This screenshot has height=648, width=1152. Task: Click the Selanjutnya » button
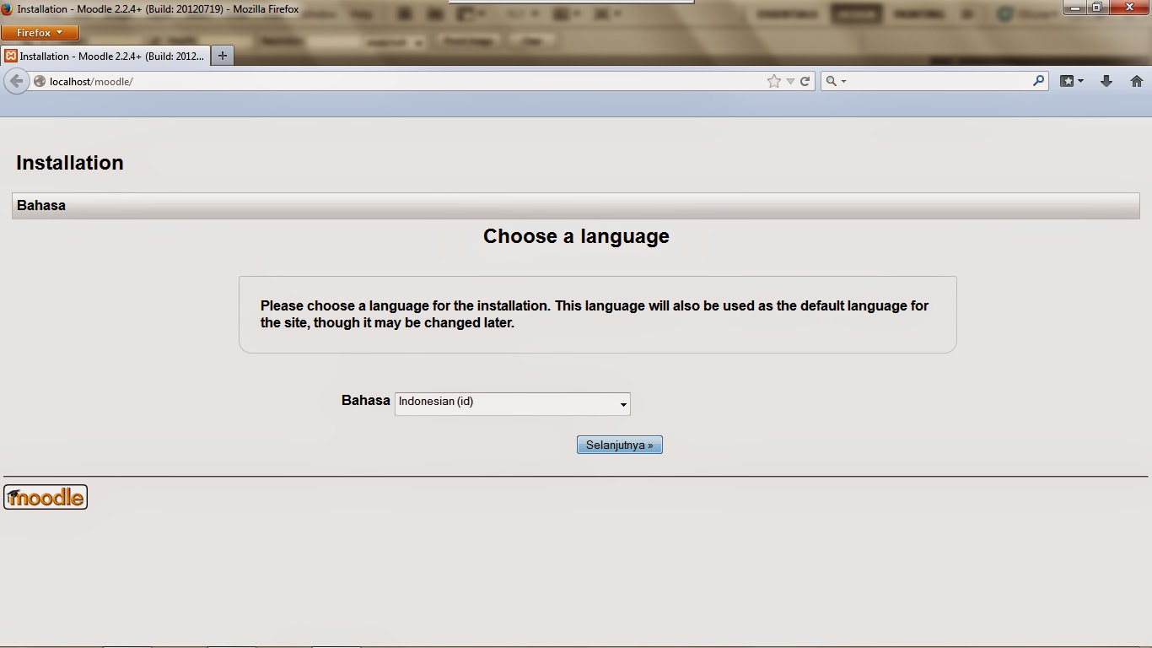[620, 445]
